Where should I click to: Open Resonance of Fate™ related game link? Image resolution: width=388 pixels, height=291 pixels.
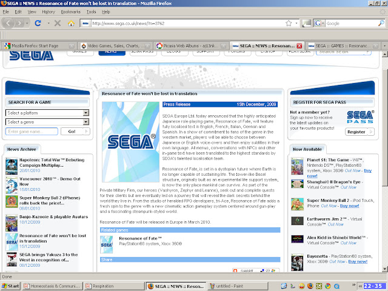click(x=140, y=238)
